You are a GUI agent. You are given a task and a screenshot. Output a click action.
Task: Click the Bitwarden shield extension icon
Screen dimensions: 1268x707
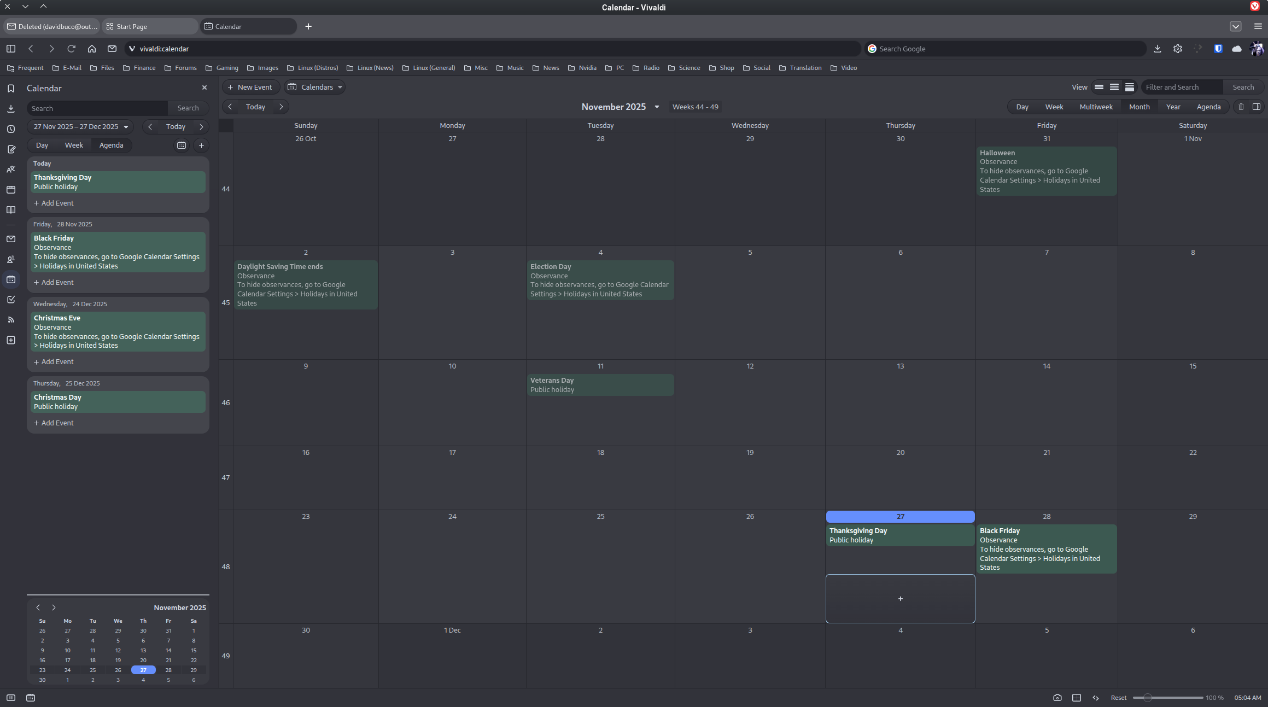(1218, 49)
